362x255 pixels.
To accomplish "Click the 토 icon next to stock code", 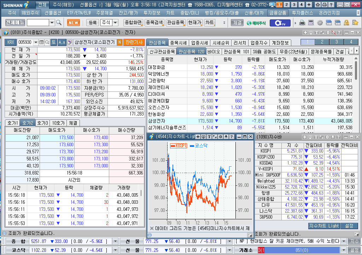I will pyautogui.click(x=54, y=42).
